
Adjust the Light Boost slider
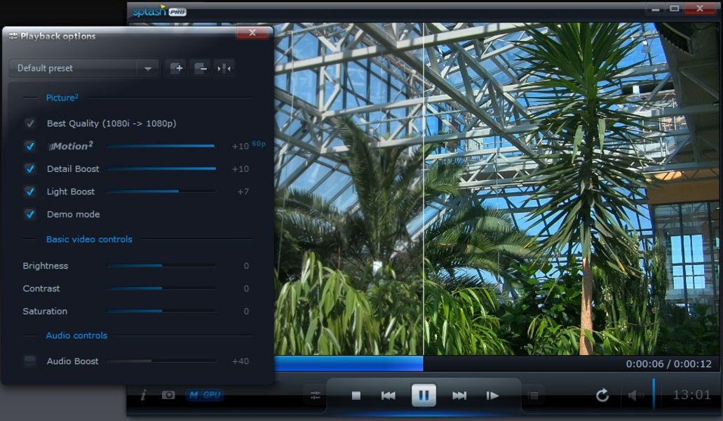click(x=161, y=192)
